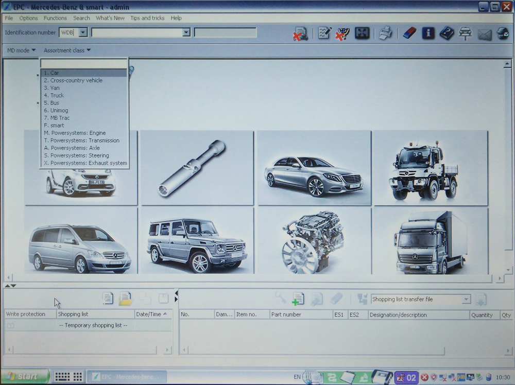
Task: Select the '-- Temporary shopping list --' row
Action: click(x=88, y=326)
